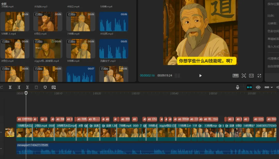Viewport: 279px width, 159px height.
Task: Select the 日影 caption clip
Action: 194,119
